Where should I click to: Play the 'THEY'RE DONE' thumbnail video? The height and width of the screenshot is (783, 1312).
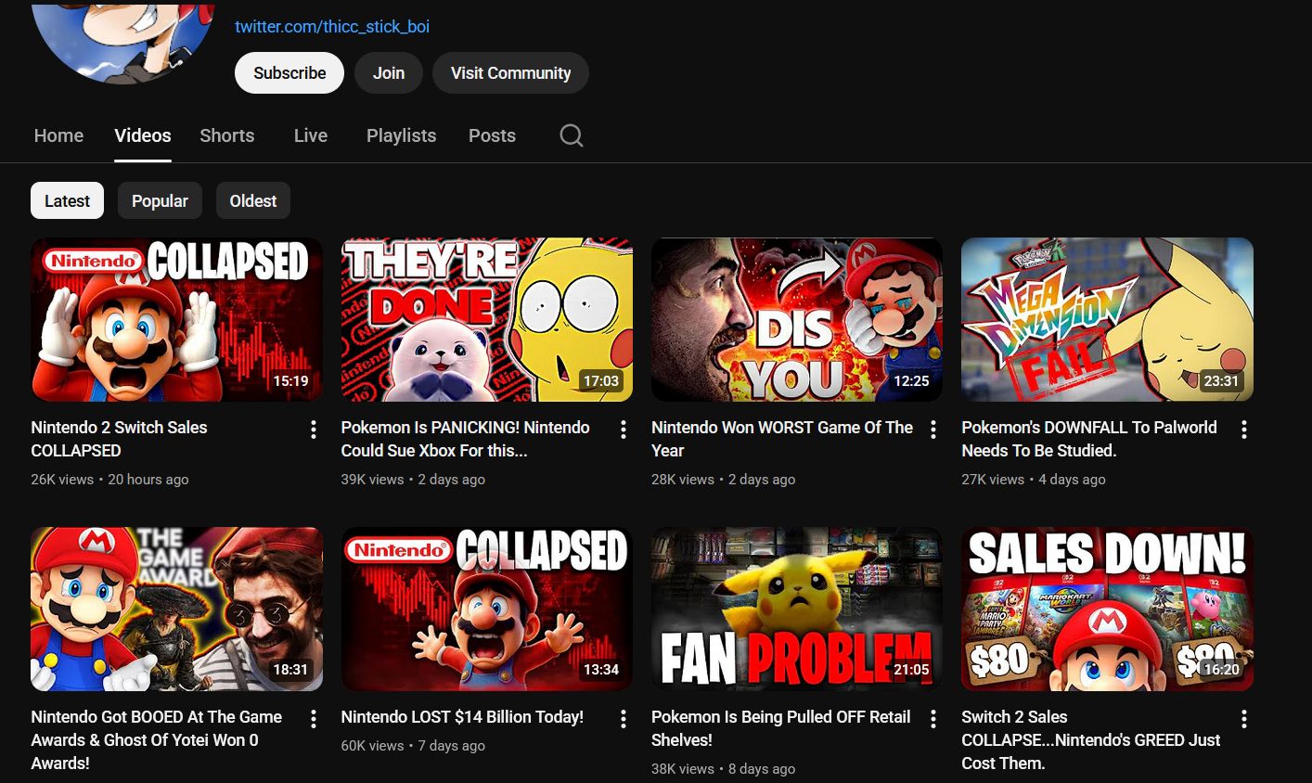[x=487, y=320]
